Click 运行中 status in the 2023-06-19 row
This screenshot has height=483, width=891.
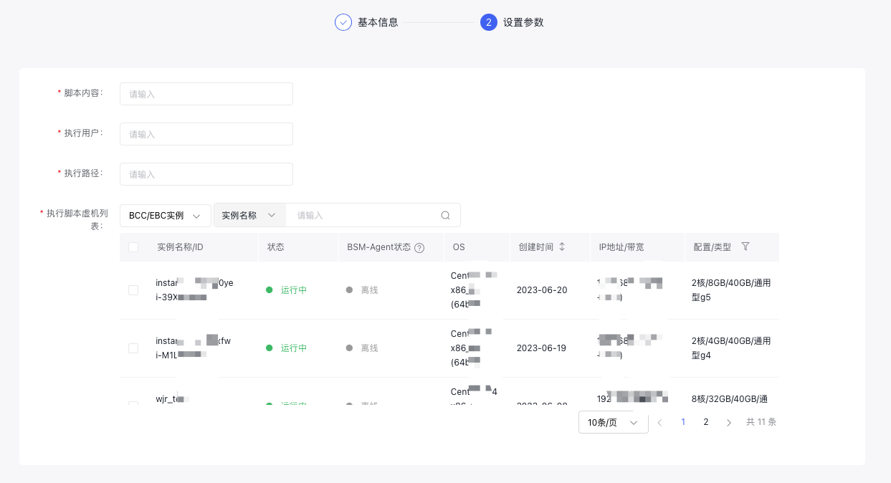tap(294, 348)
